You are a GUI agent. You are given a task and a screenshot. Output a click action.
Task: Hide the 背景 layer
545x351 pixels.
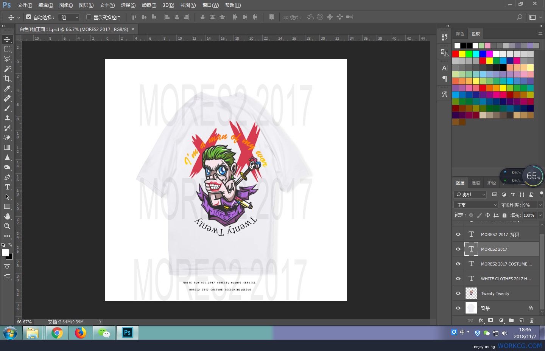point(458,308)
